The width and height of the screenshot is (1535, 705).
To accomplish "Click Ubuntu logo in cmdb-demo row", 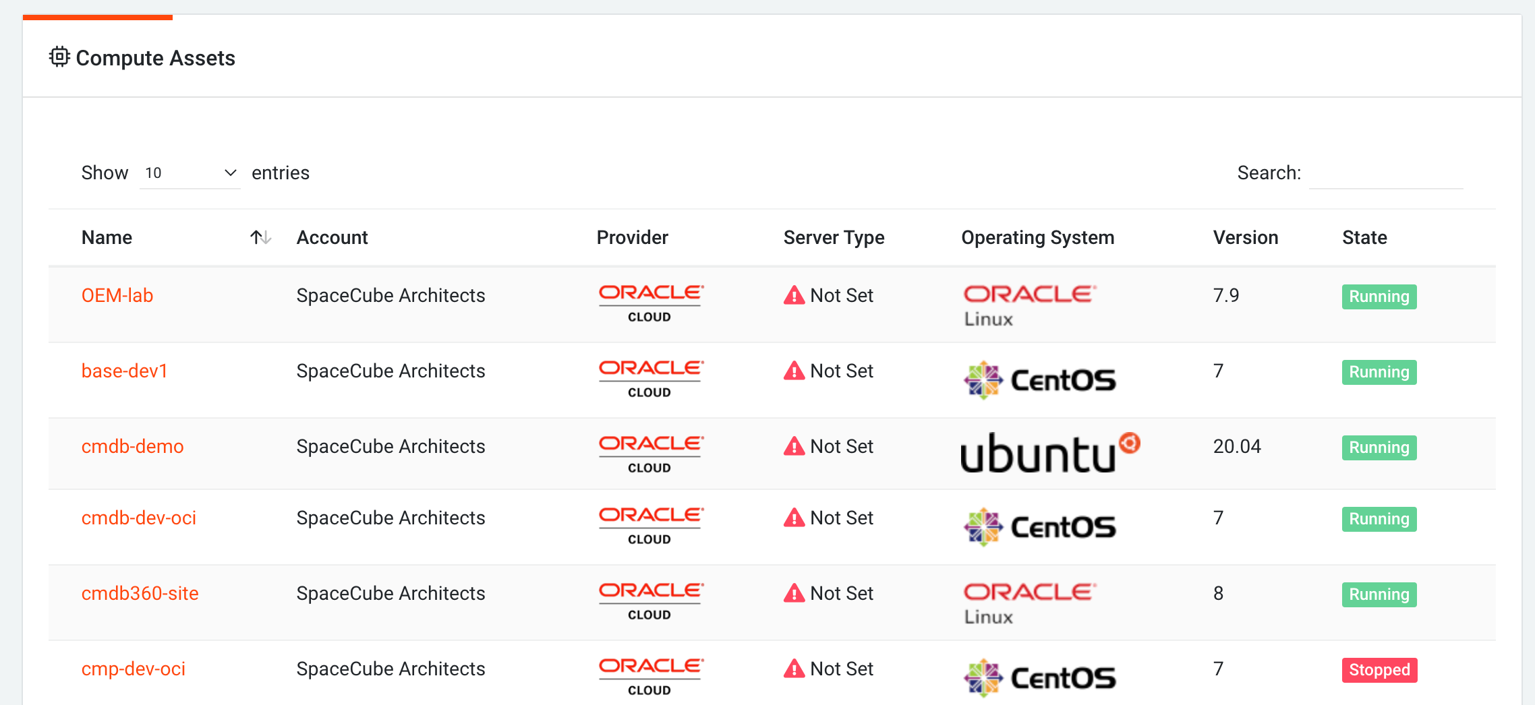I will pyautogui.click(x=1050, y=452).
